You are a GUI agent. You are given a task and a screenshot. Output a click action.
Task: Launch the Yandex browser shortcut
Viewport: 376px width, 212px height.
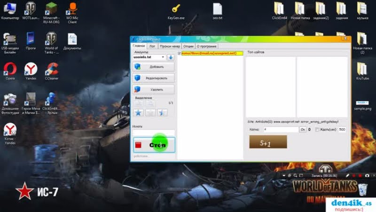(31, 71)
